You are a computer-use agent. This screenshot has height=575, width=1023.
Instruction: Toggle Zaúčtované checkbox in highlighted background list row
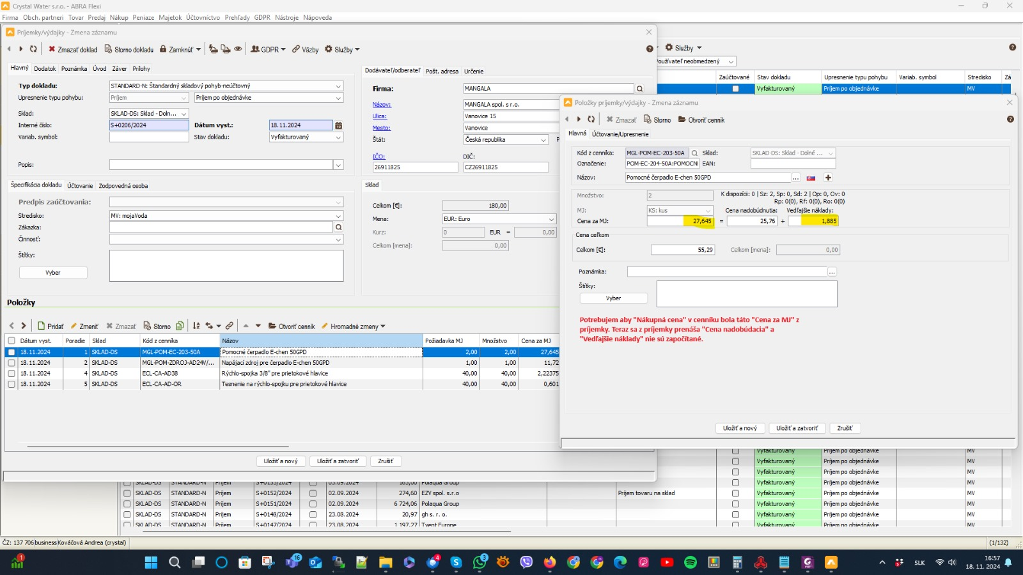click(735, 89)
